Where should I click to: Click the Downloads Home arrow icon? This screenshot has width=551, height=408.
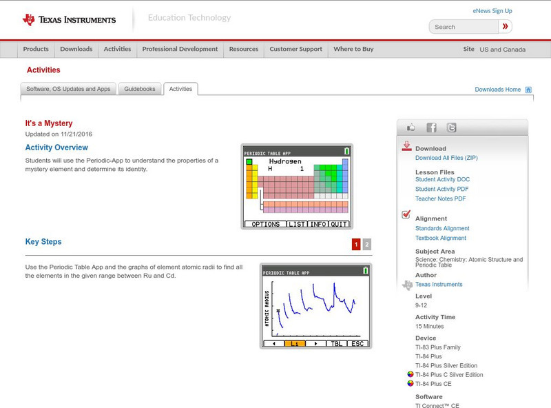click(526, 89)
